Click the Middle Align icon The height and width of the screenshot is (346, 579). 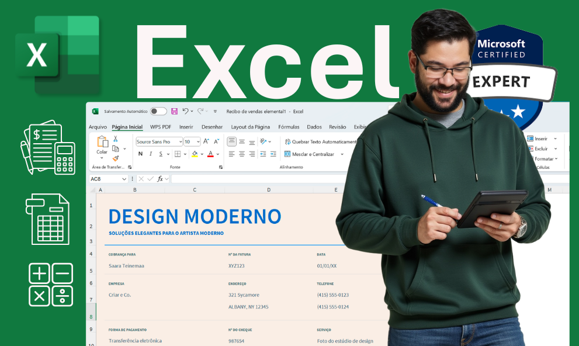tap(242, 141)
